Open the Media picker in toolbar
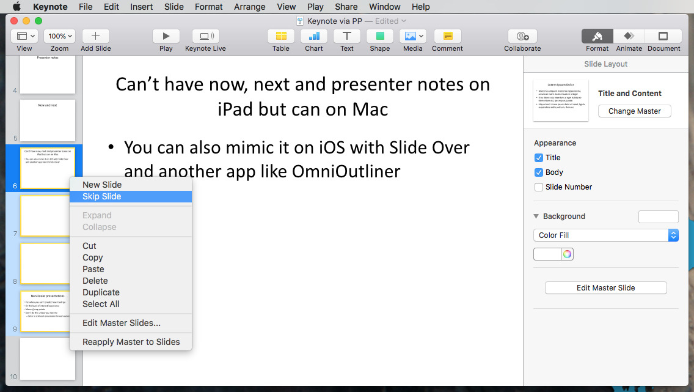The image size is (694, 392). coord(413,36)
